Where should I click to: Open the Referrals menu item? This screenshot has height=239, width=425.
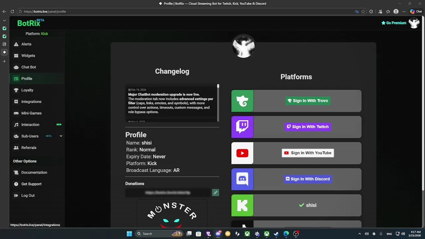29,148
